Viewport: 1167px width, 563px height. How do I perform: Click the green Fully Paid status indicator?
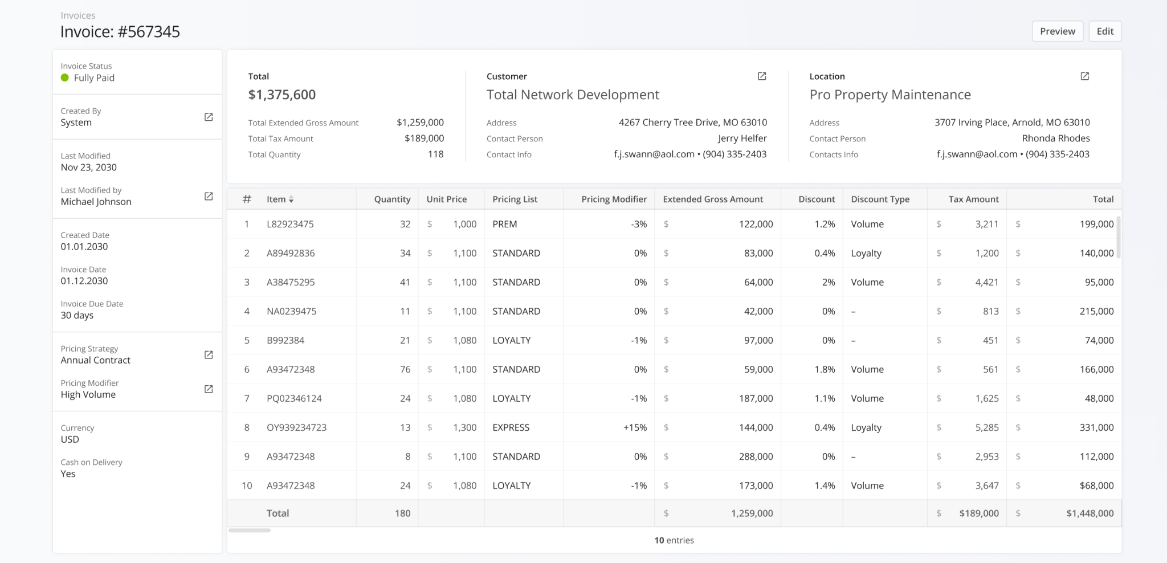pos(65,78)
